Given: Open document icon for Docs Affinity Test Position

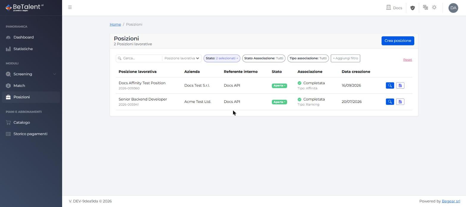Looking at the screenshot, I should coord(400,85).
